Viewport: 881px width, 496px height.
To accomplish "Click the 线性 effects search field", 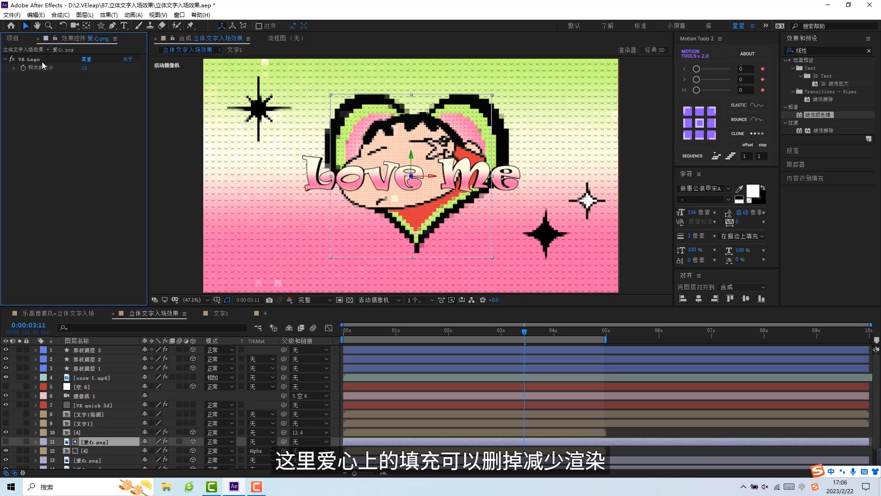I will coord(829,51).
